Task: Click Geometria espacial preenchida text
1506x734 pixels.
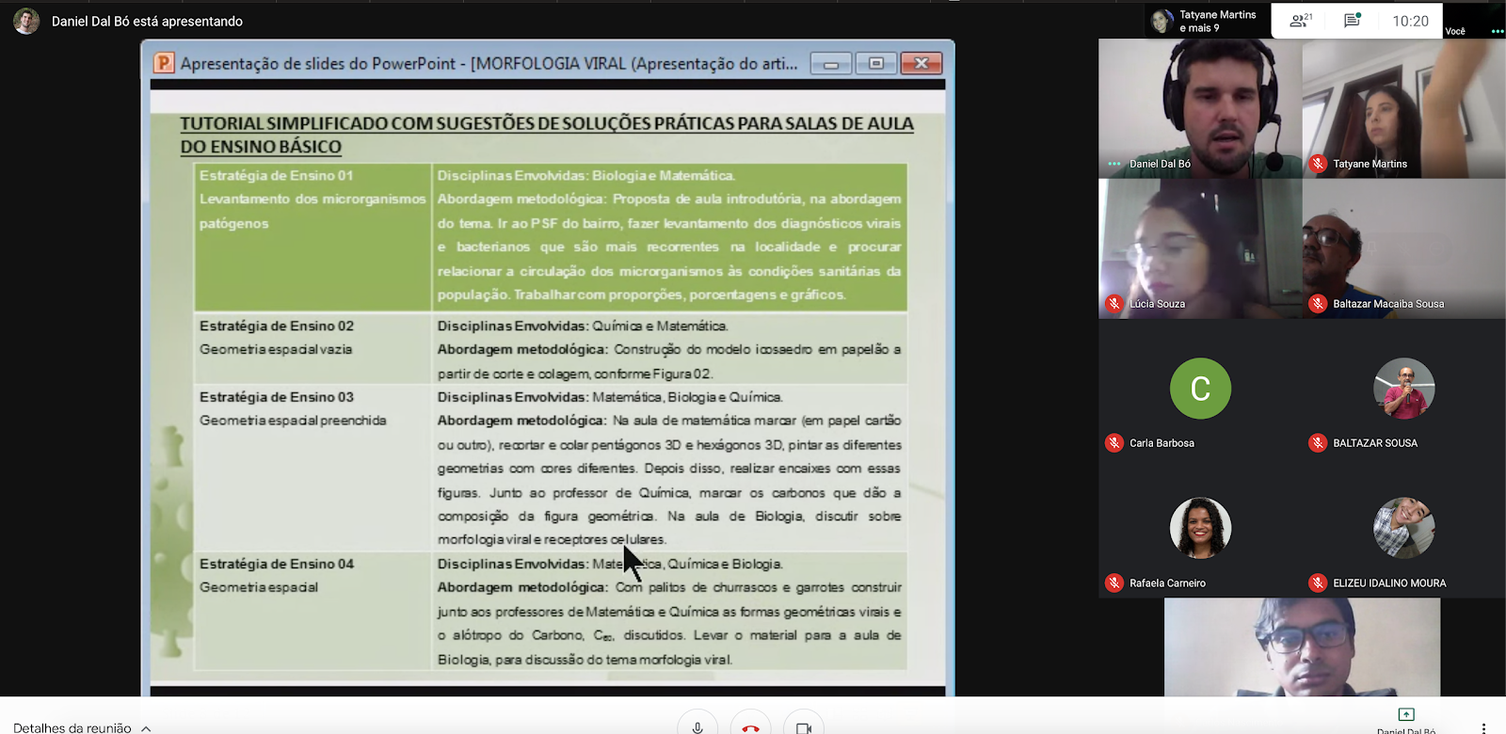Action: [x=293, y=421]
